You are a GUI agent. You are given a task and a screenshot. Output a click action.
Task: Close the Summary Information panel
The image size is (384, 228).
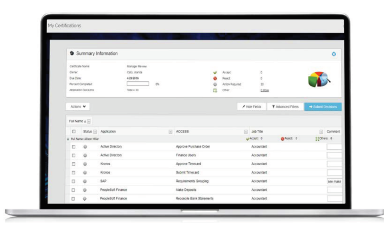pos(334,54)
